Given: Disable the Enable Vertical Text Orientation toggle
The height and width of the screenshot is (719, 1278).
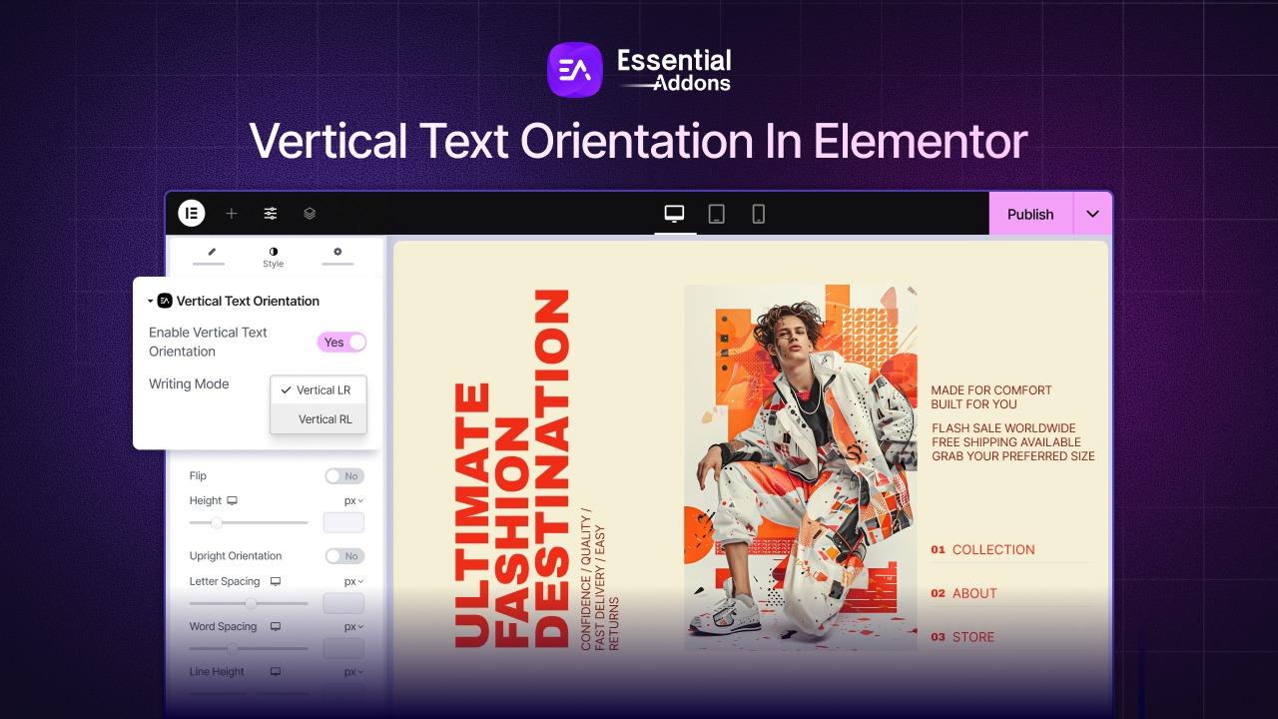Looking at the screenshot, I should tap(341, 342).
